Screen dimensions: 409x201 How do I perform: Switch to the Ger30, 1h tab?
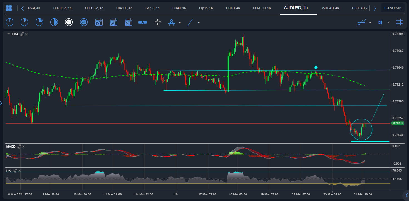pos(152,8)
